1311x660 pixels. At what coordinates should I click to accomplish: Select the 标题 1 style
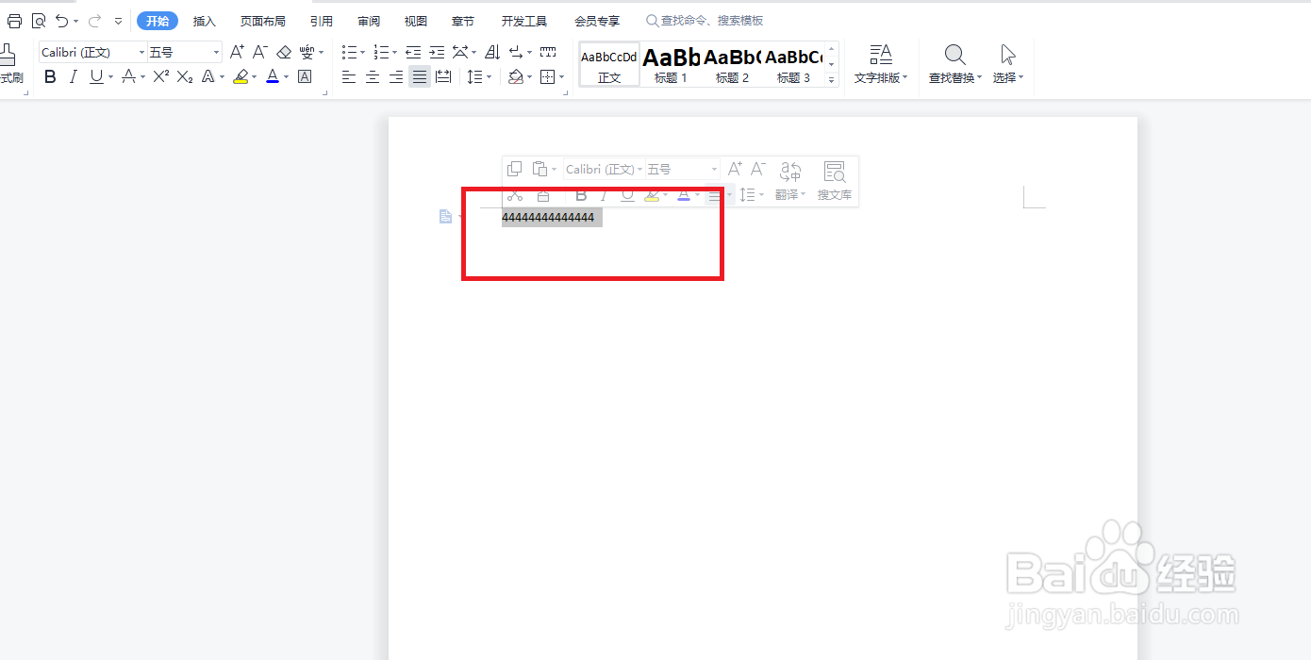(x=671, y=64)
